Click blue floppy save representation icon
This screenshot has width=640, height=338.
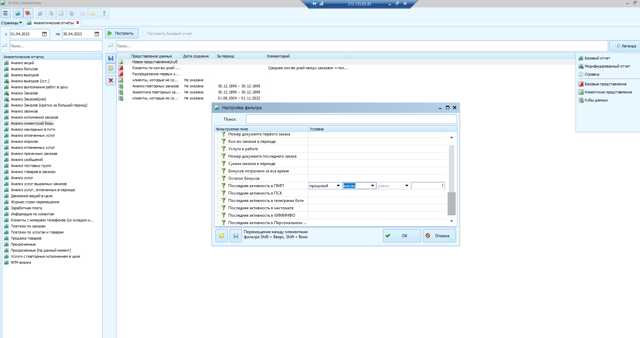click(x=111, y=58)
